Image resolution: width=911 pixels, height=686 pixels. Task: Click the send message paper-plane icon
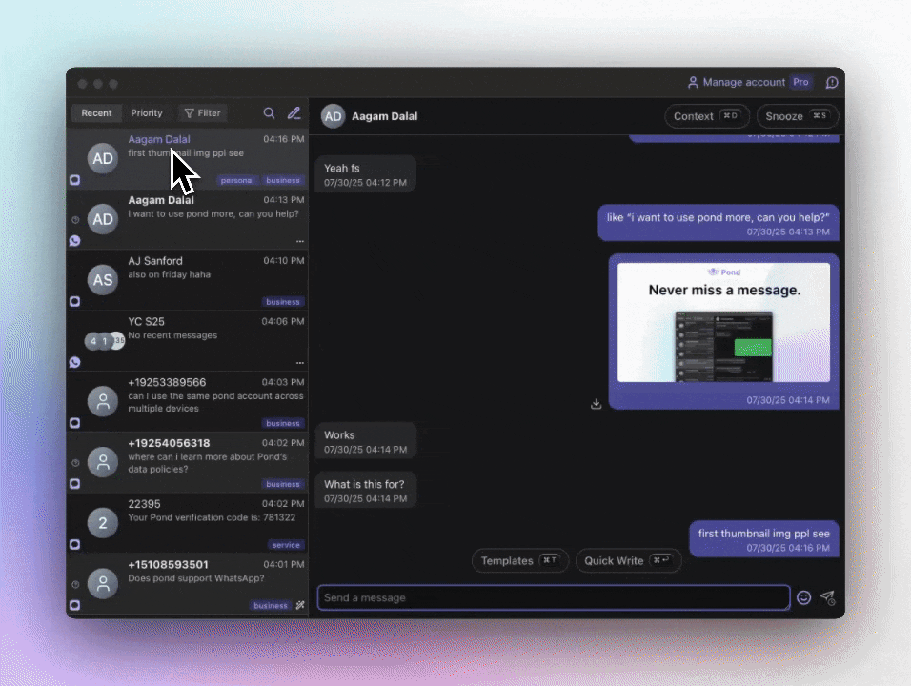[828, 597]
